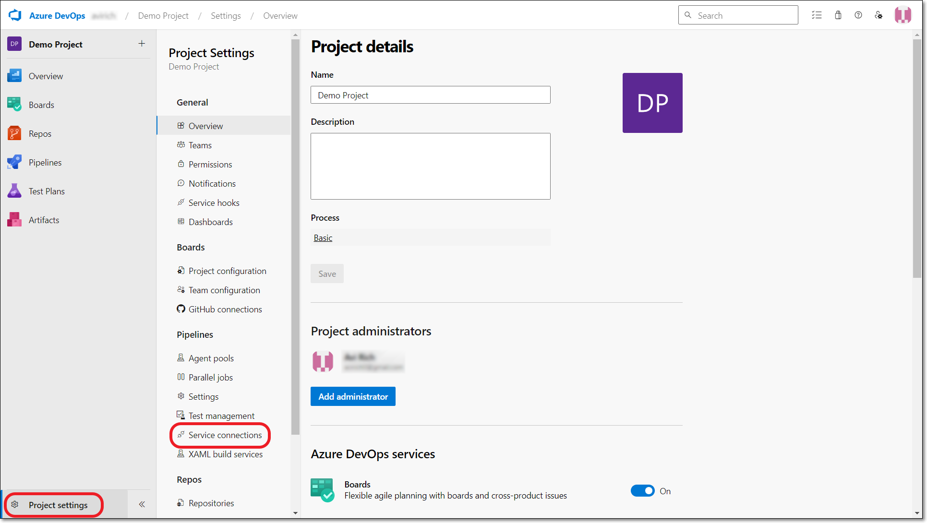Click the plus icon next to Demo Project

point(142,44)
